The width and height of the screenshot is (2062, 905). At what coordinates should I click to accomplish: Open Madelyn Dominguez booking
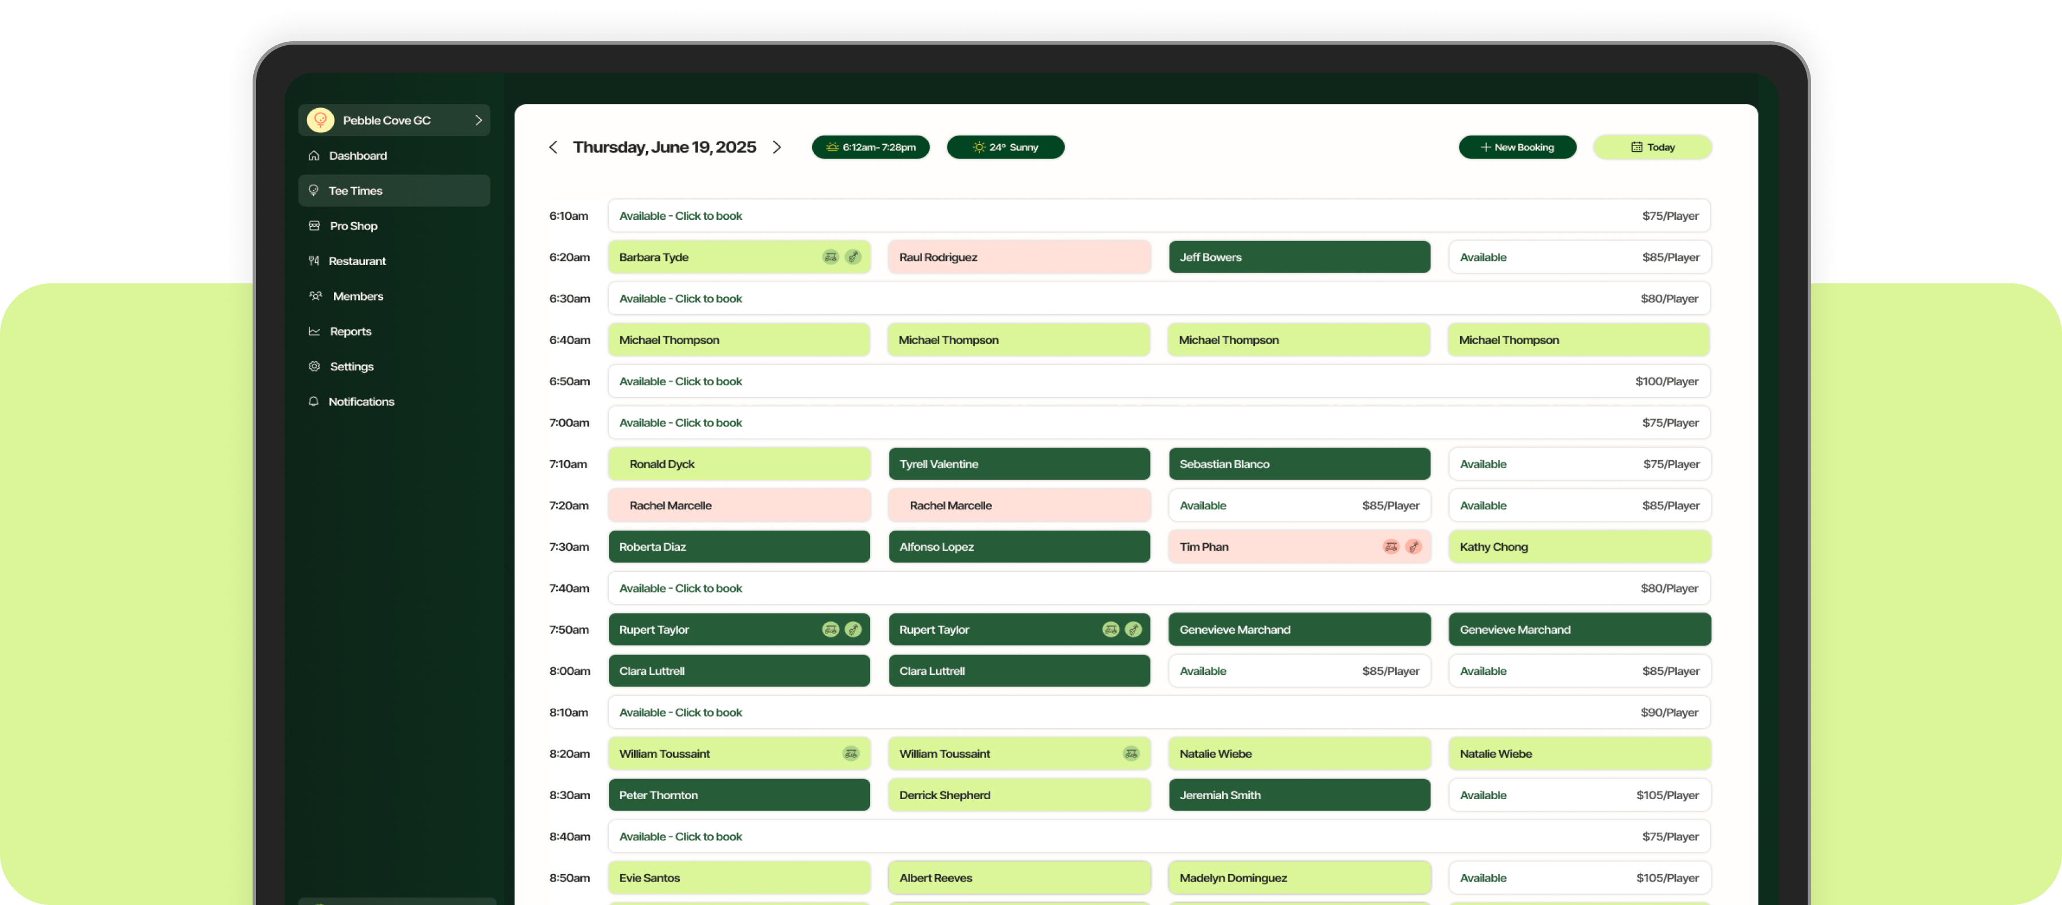click(x=1299, y=878)
